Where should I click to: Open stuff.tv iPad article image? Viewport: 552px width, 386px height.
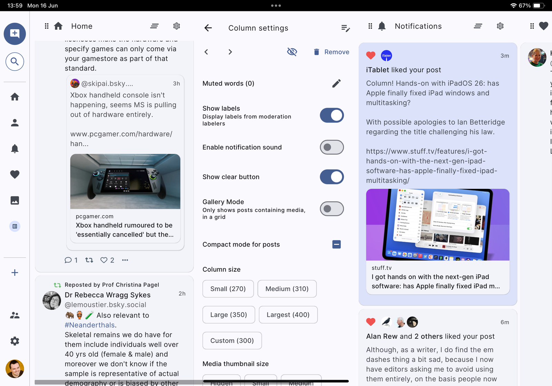[438, 224]
